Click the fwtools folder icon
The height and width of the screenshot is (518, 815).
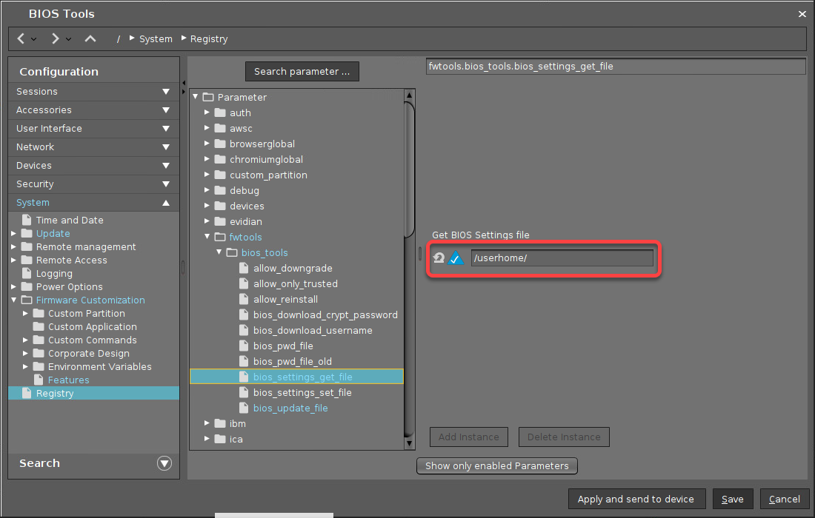[220, 237]
